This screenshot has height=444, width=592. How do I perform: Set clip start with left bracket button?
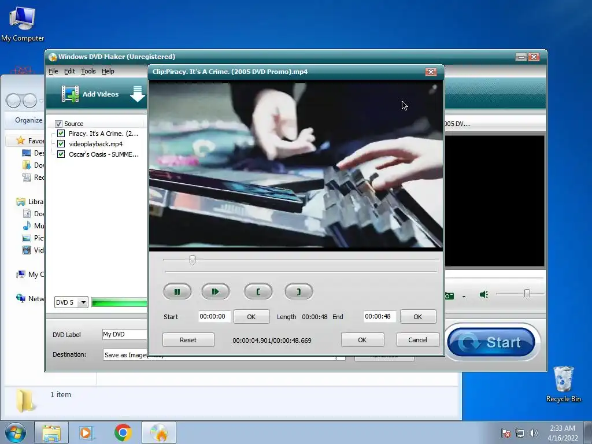coord(258,291)
